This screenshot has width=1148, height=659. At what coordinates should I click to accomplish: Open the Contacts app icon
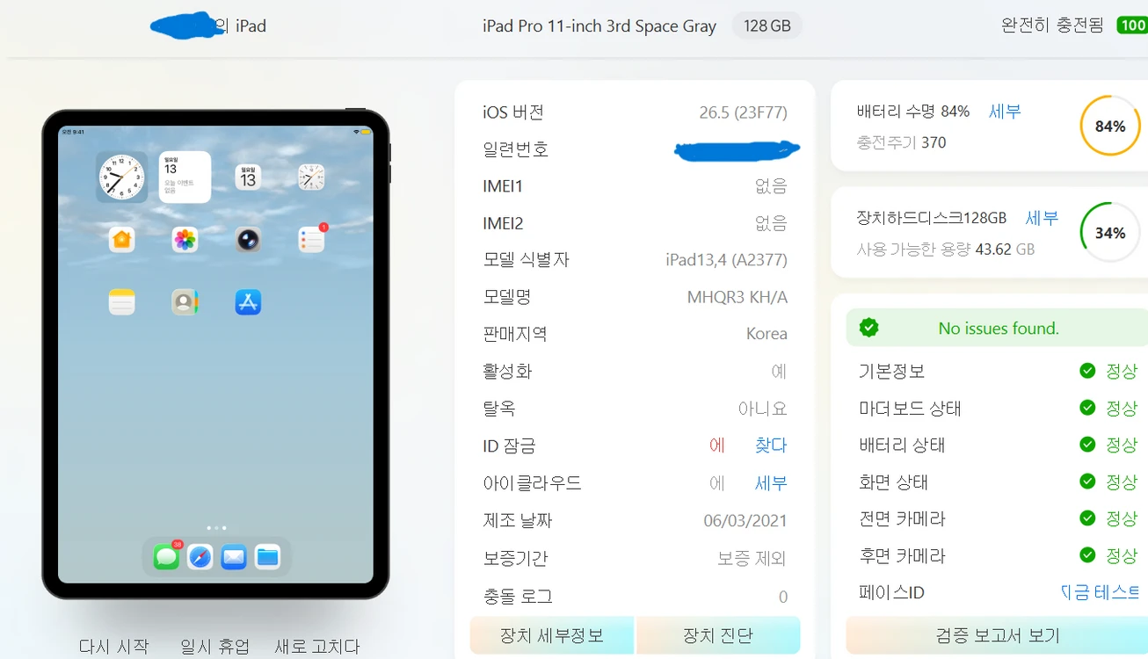(x=185, y=302)
